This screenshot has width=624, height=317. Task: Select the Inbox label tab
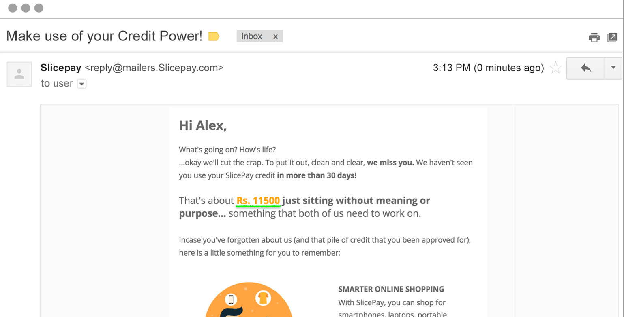pyautogui.click(x=251, y=36)
